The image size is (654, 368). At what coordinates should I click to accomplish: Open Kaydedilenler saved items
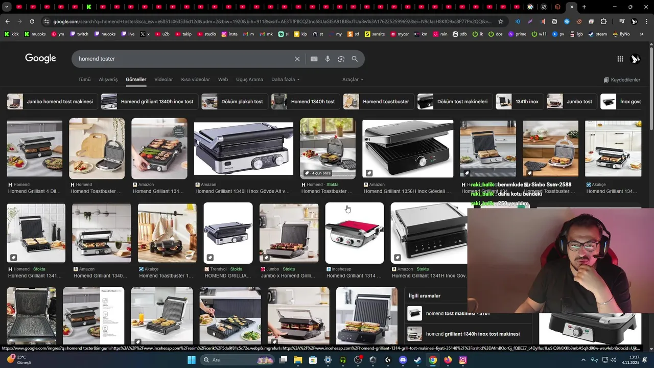(622, 80)
